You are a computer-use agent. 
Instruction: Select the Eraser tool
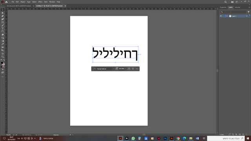pyautogui.click(x=3, y=35)
